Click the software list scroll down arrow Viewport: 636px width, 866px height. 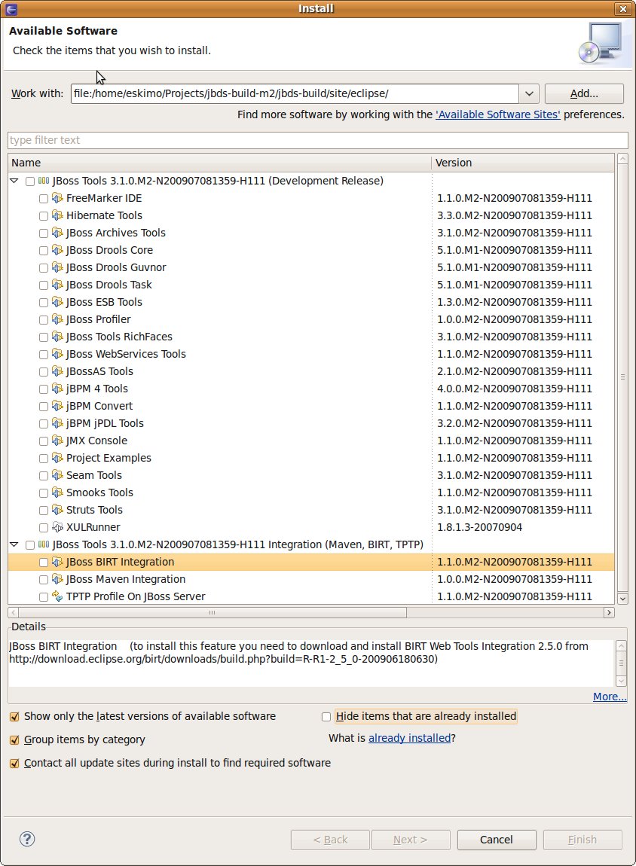pyautogui.click(x=622, y=598)
